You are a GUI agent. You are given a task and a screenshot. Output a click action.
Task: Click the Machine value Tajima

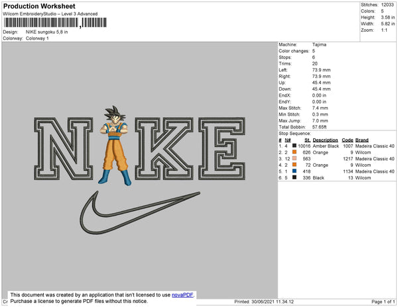(x=319, y=44)
